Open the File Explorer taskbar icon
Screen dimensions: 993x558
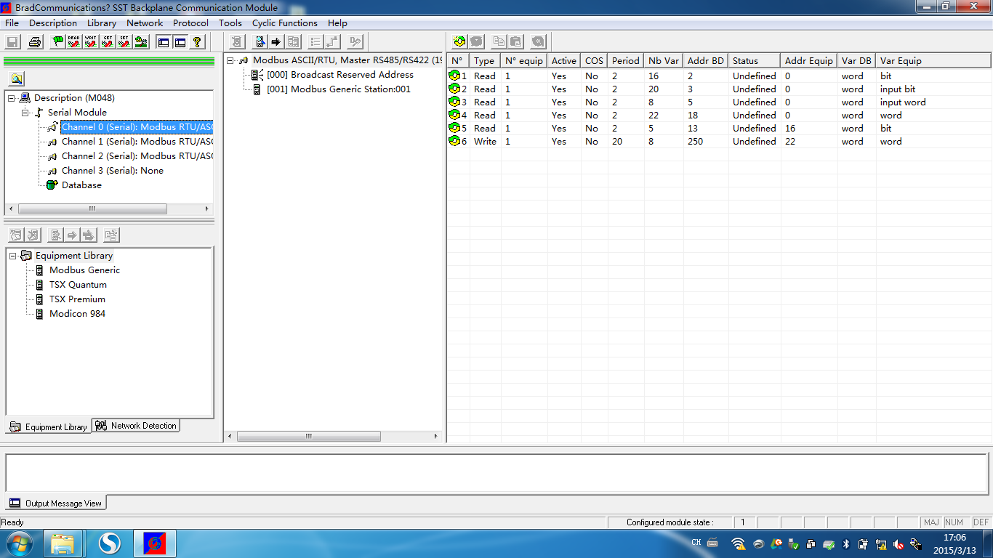pos(63,543)
